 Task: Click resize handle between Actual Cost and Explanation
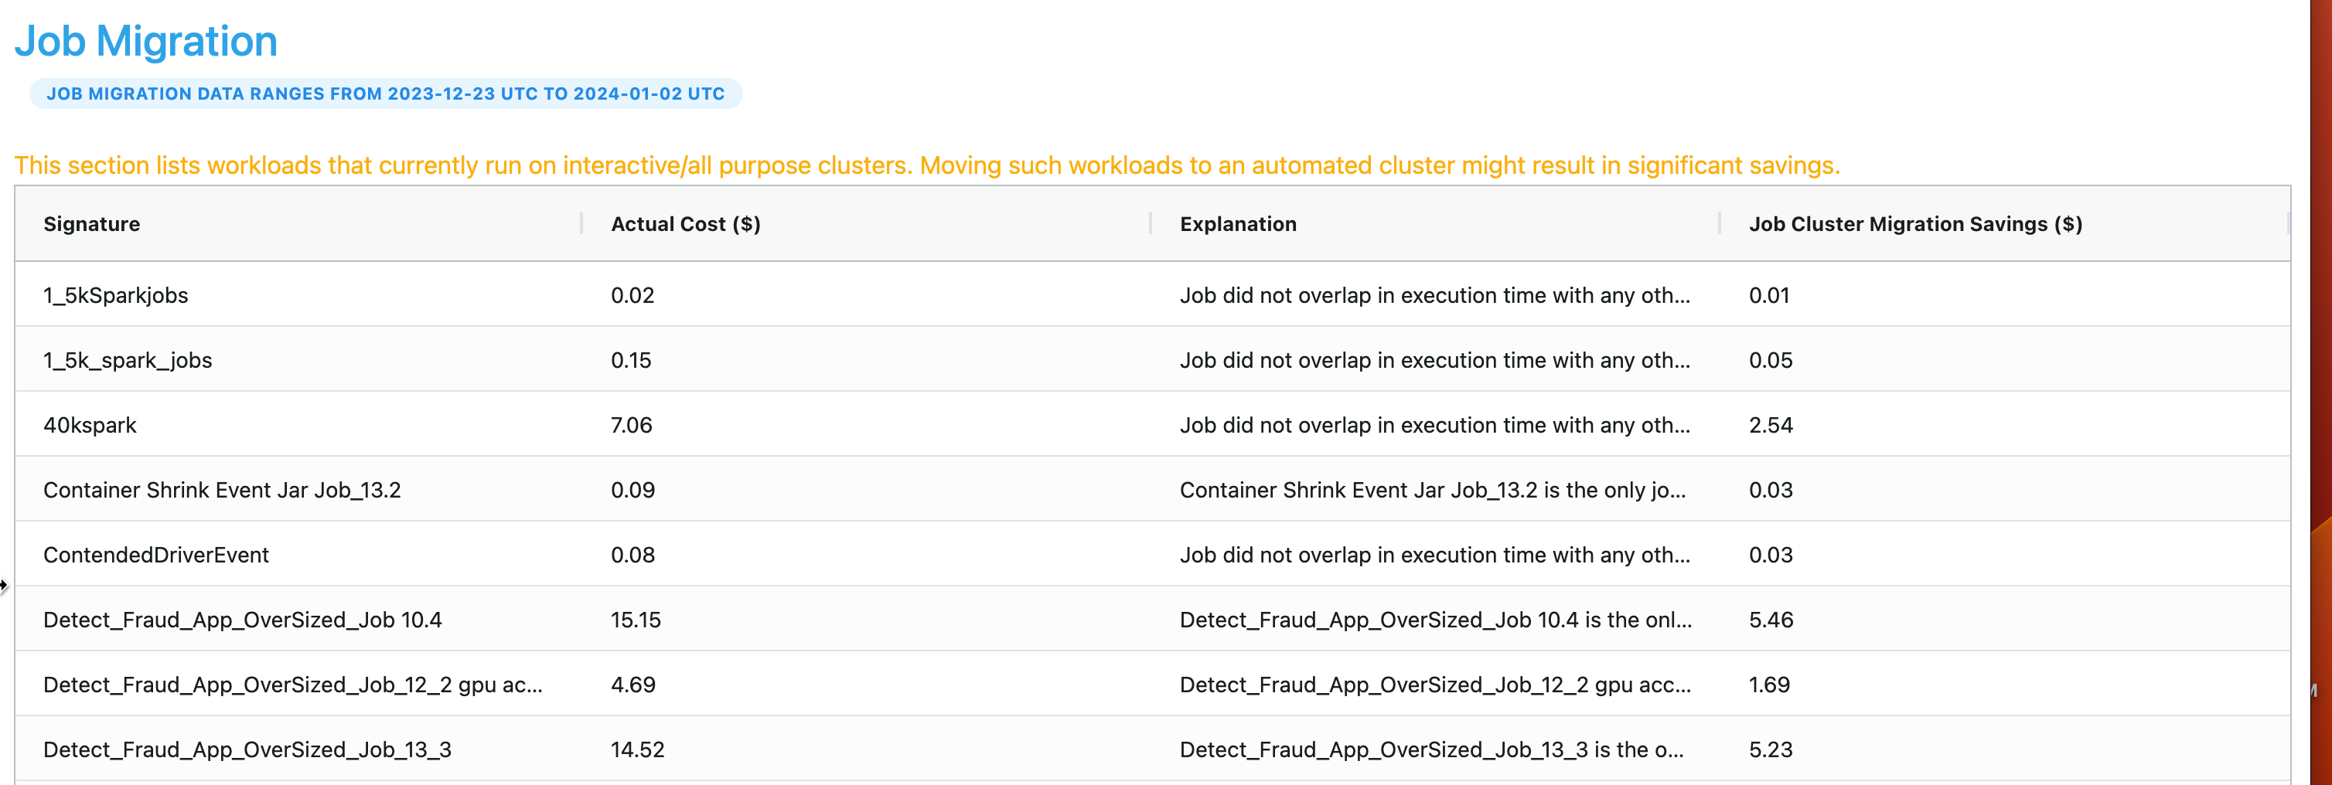click(1150, 224)
